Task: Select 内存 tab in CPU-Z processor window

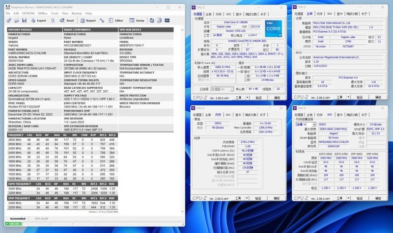Action: coord(219,14)
